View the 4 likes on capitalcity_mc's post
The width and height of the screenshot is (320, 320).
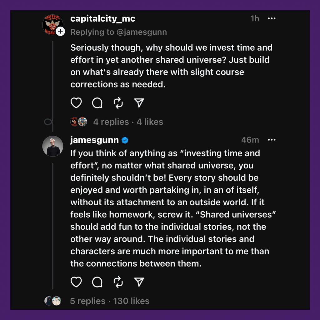[150, 122]
